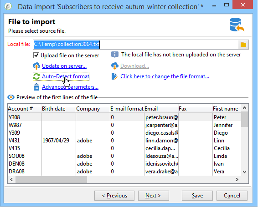Uncheck Upload file on the server checkbox
Viewport: 263px width, 212px height.
coord(36,56)
